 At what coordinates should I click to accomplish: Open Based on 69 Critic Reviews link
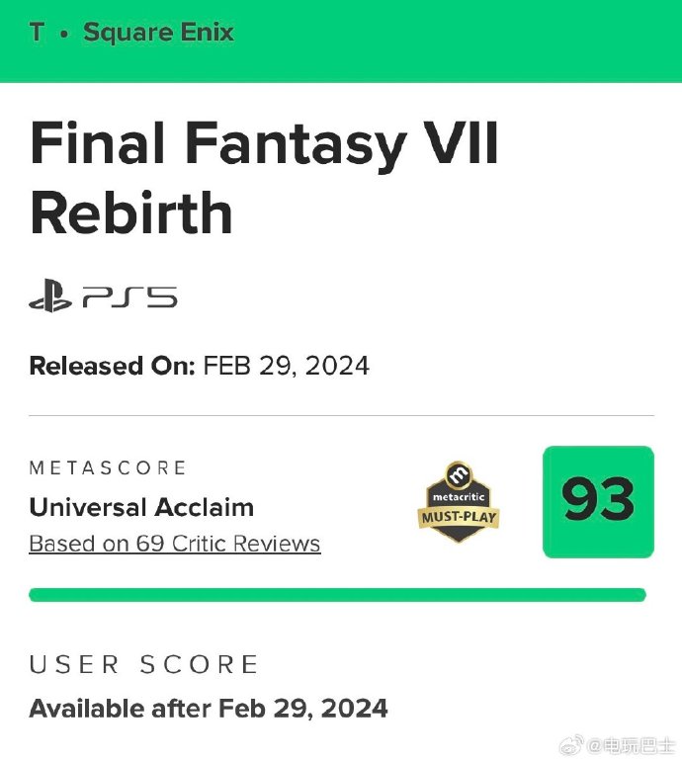tap(175, 544)
